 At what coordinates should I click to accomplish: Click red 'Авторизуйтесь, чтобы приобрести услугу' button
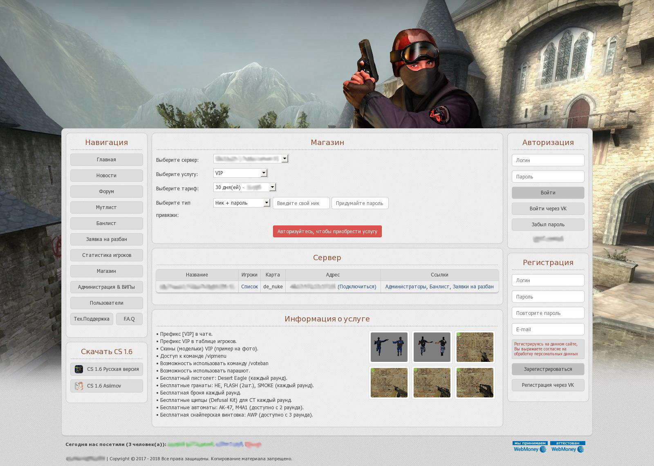[327, 232]
